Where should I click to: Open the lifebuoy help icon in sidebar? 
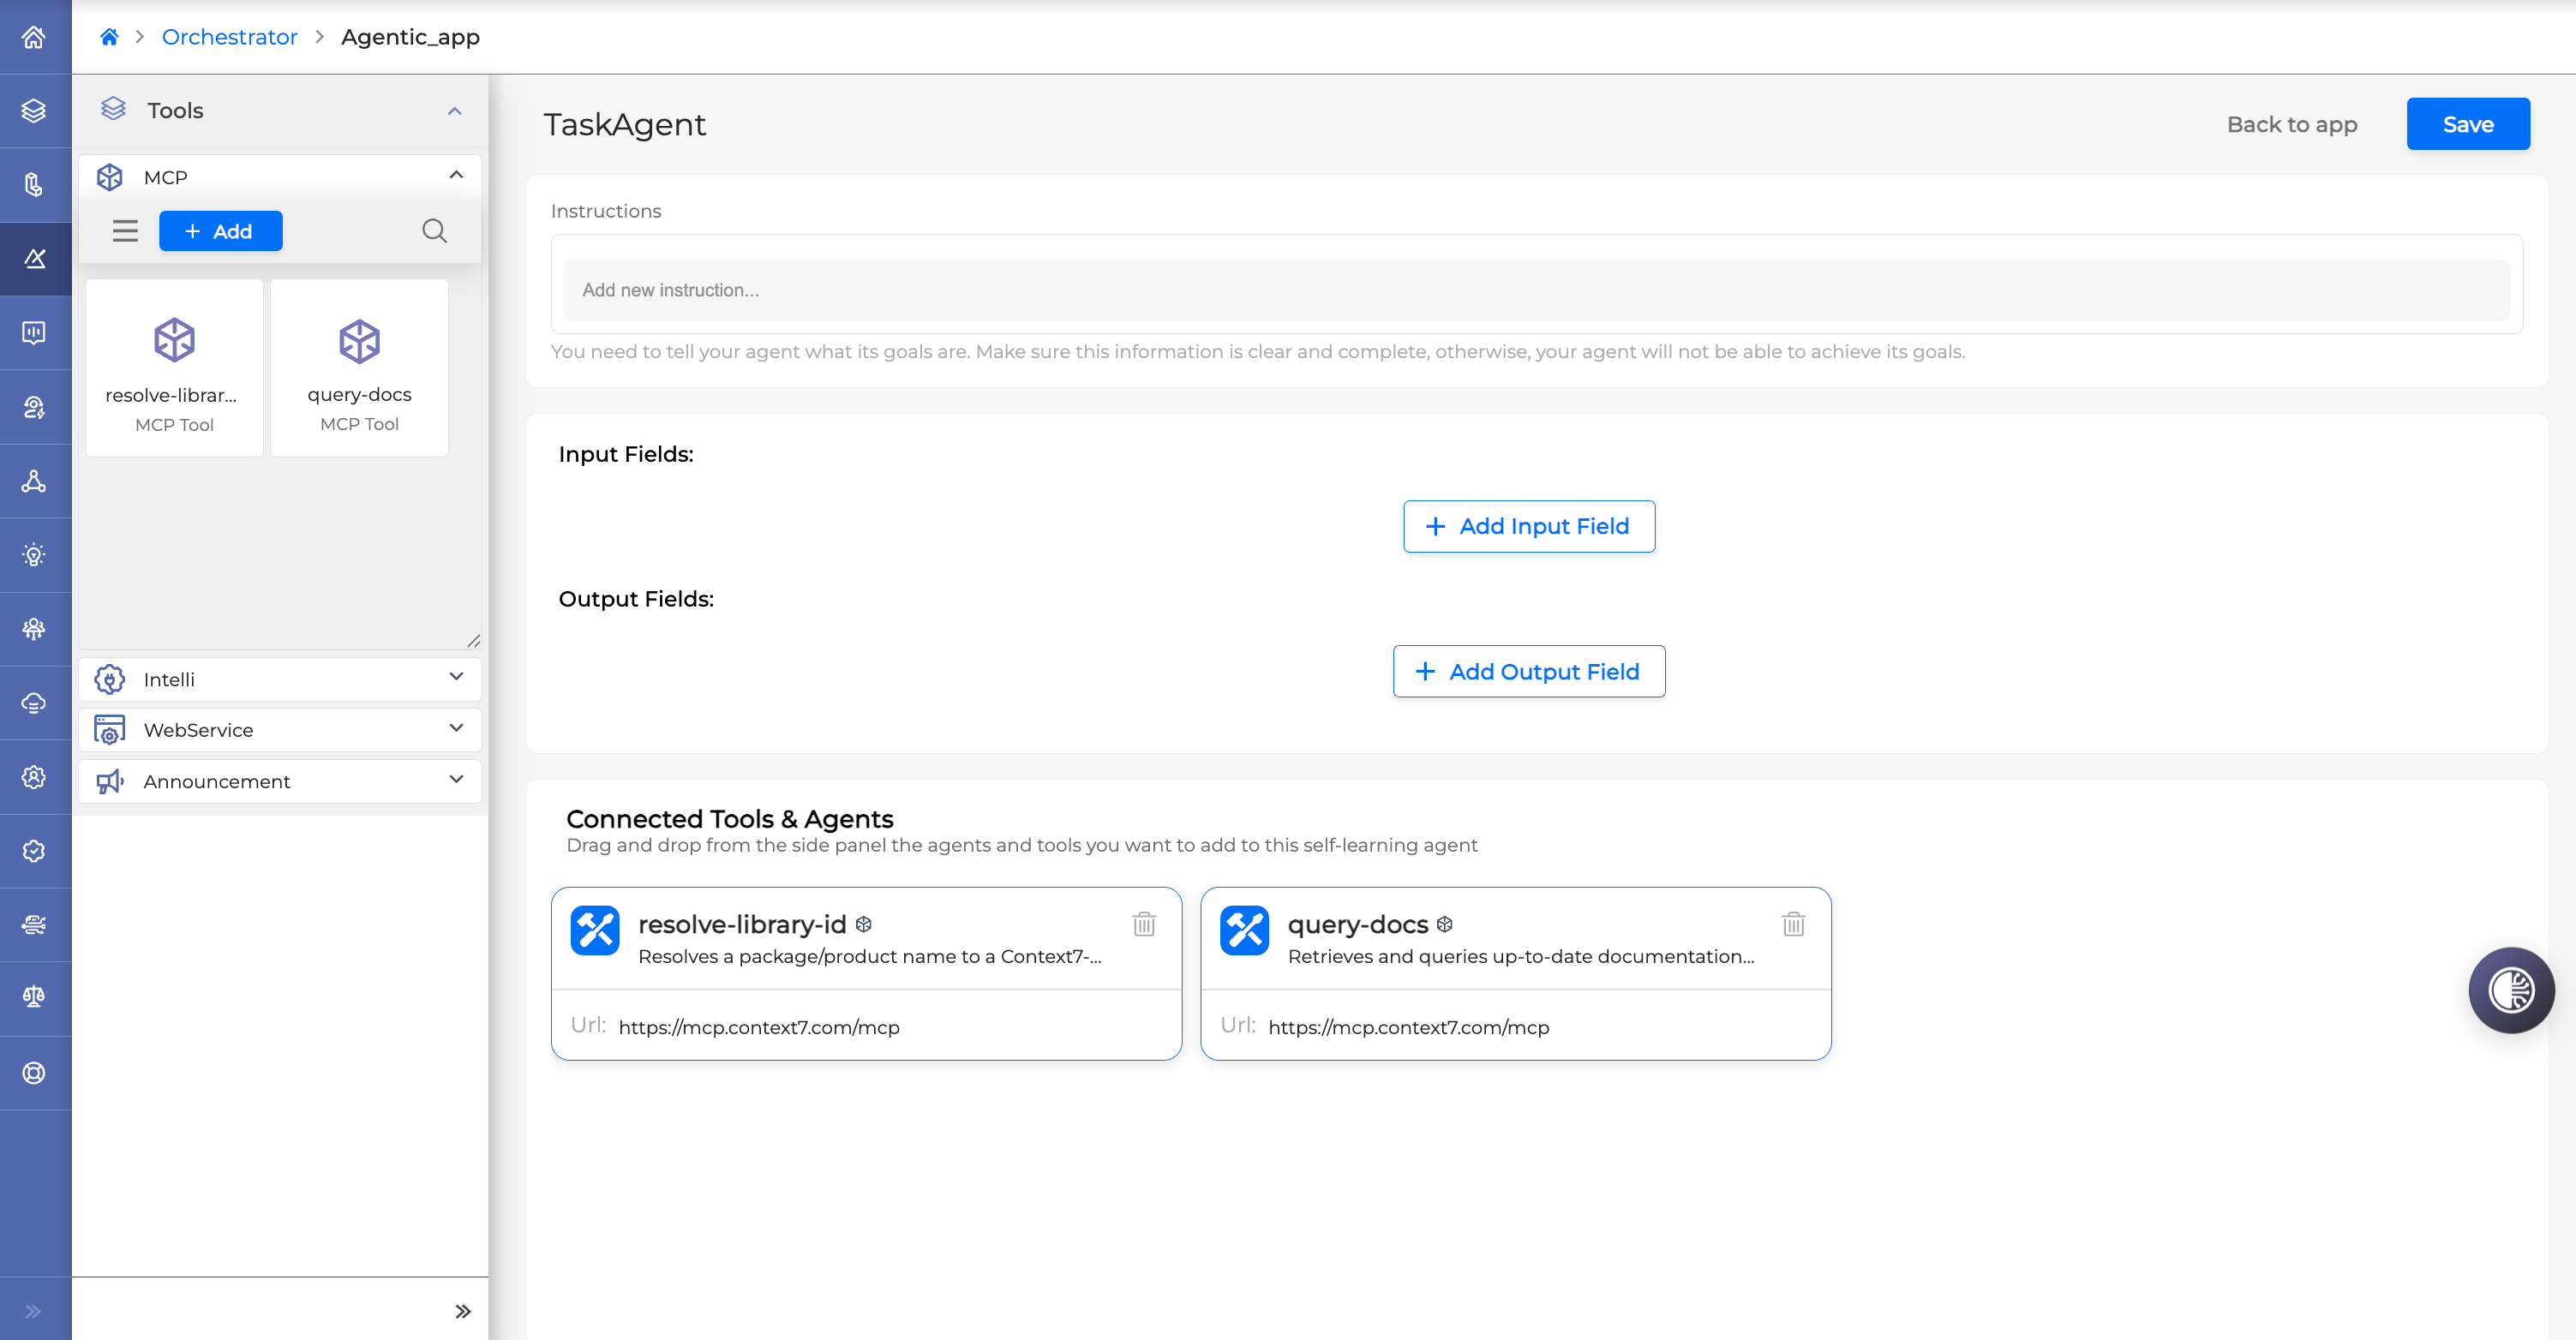34,1072
